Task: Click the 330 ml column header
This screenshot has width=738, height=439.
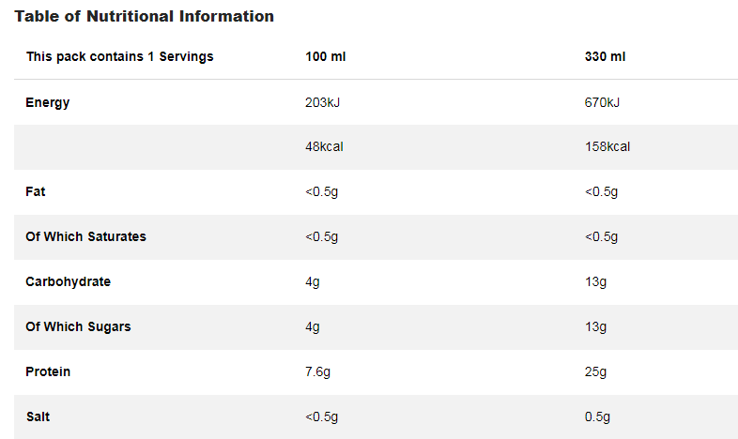Action: click(605, 56)
